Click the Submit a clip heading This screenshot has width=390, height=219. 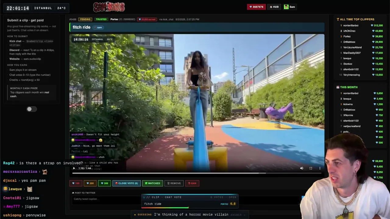click(x=25, y=20)
